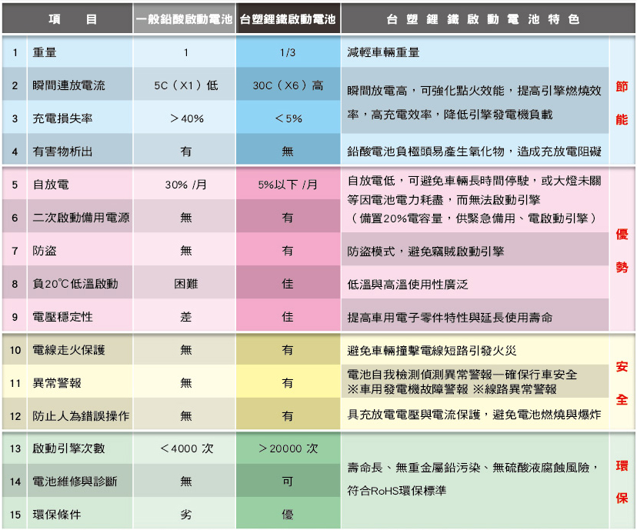Click the header '台塑鋰鐵啟動電池'
This screenshot has width=637, height=530.
click(288, 19)
